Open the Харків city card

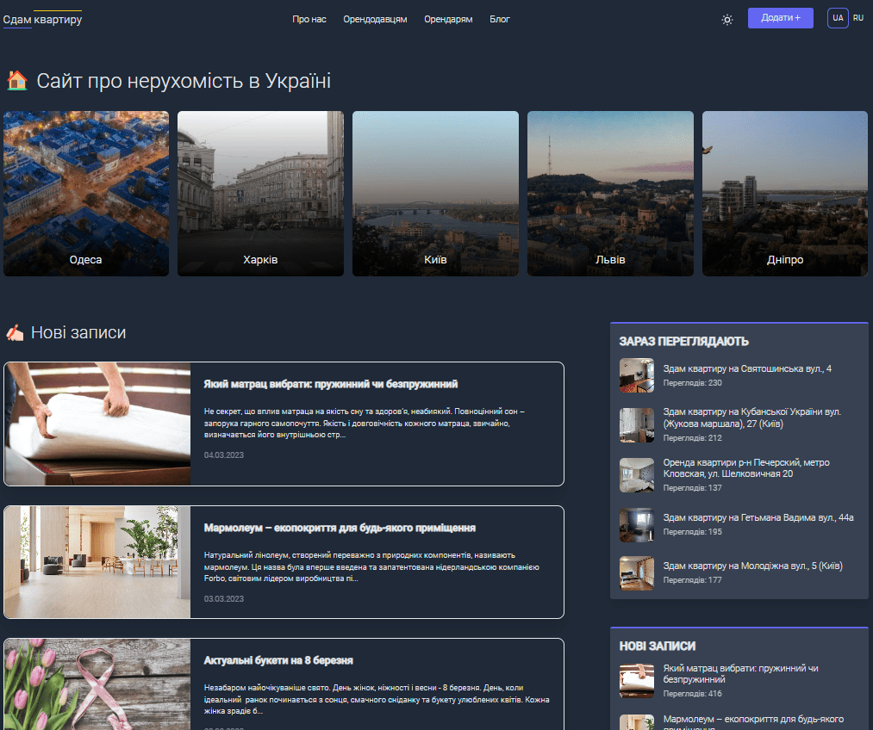pyautogui.click(x=260, y=194)
